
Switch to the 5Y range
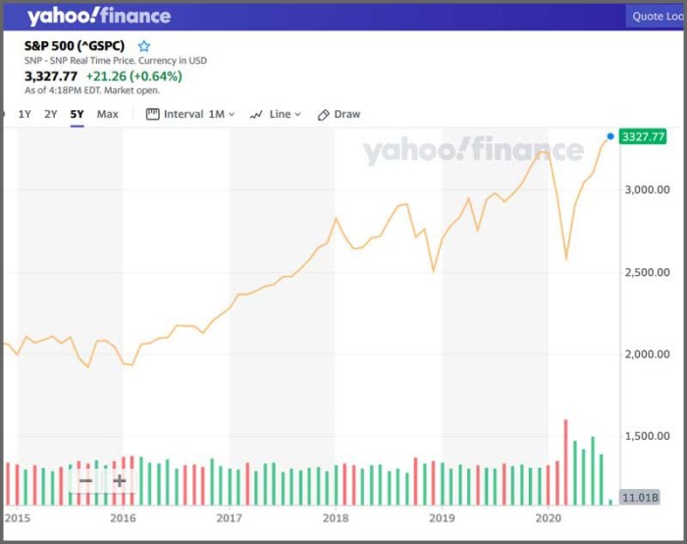(77, 114)
